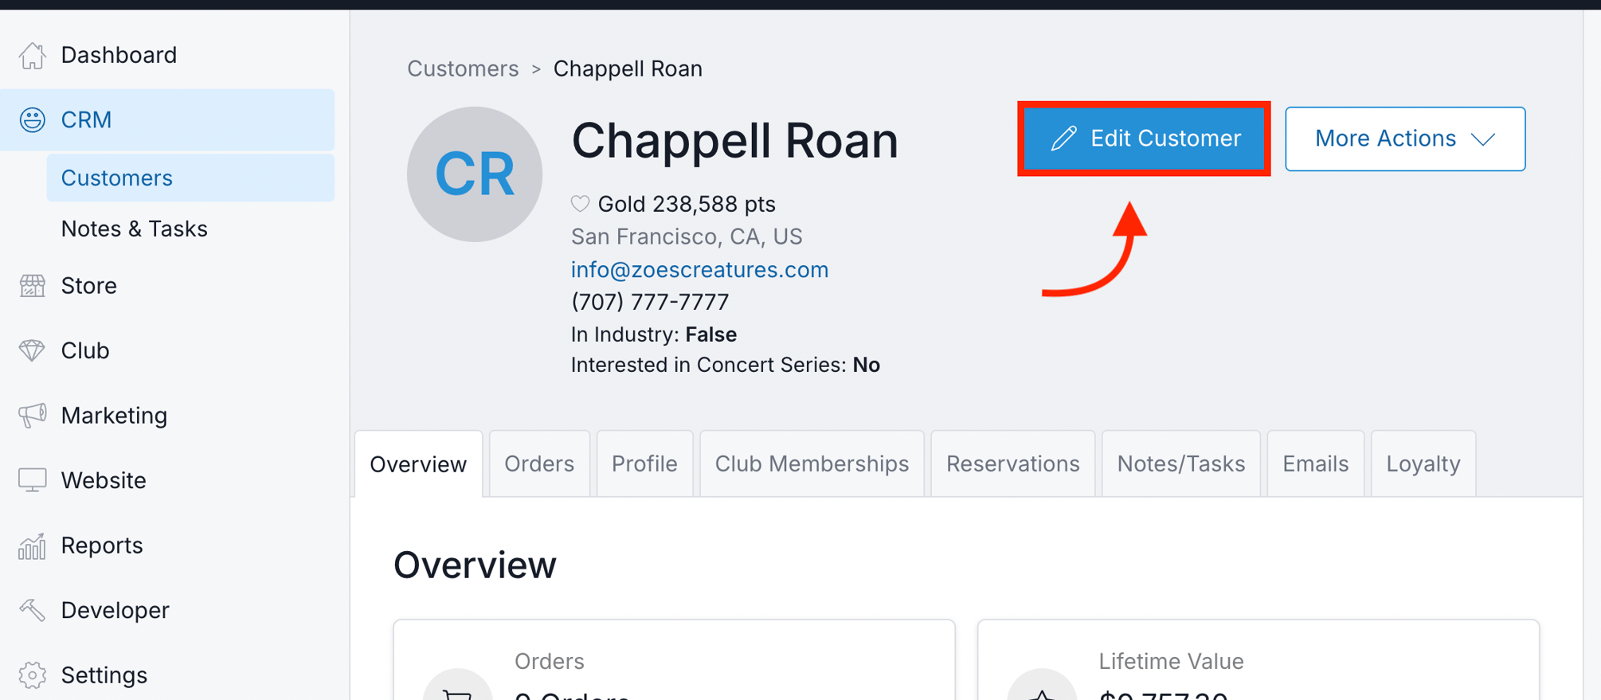
Task: Go to the Reservations tab
Action: tap(1012, 463)
